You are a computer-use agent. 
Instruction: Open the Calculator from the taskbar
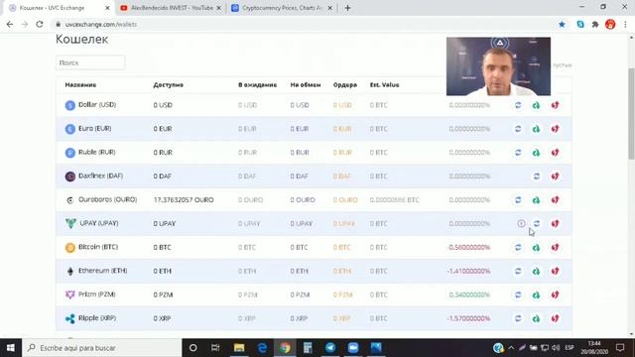point(308,348)
